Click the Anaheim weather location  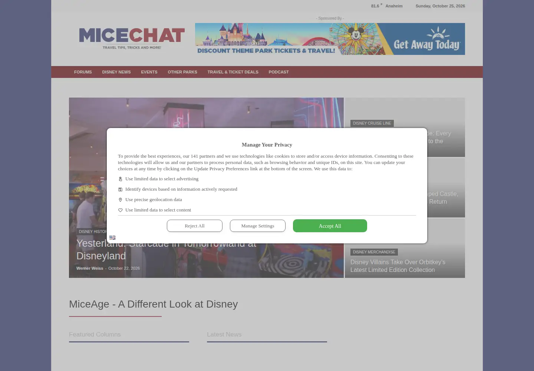(x=394, y=6)
